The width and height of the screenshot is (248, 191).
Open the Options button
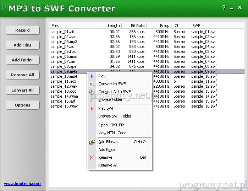pyautogui.click(x=22, y=105)
